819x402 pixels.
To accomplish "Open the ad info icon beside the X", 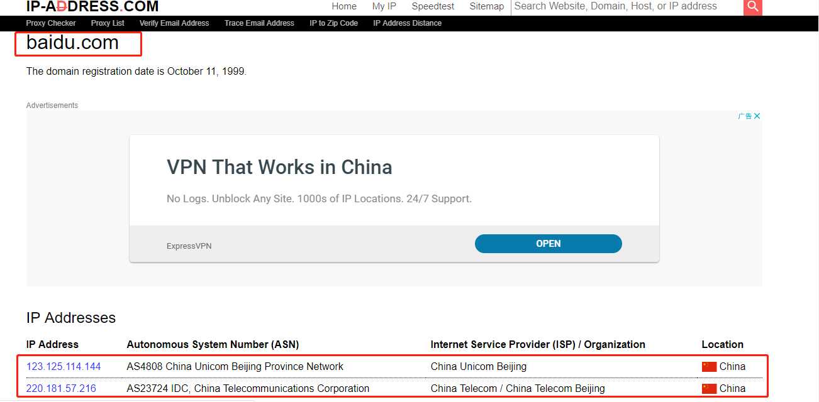I will [745, 116].
